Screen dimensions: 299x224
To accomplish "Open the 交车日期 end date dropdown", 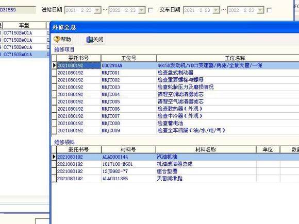I will click(x=260, y=10).
